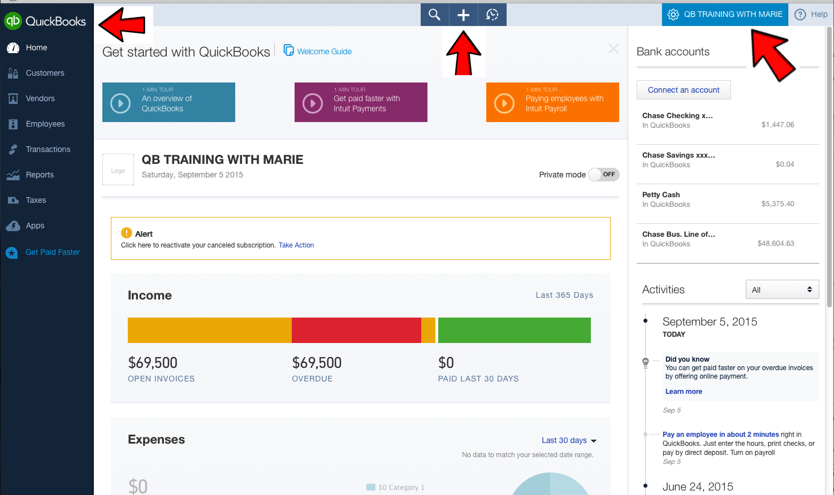Click the Taxes sidebar icon

pos(13,201)
